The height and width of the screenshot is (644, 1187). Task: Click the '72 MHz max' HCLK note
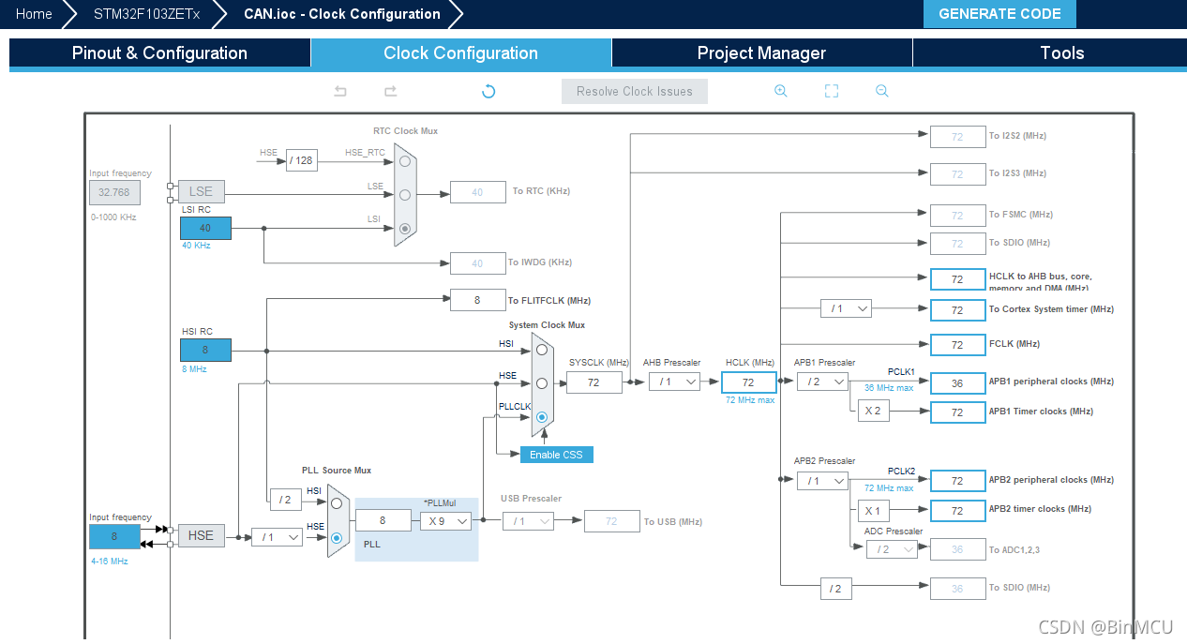tap(750, 400)
